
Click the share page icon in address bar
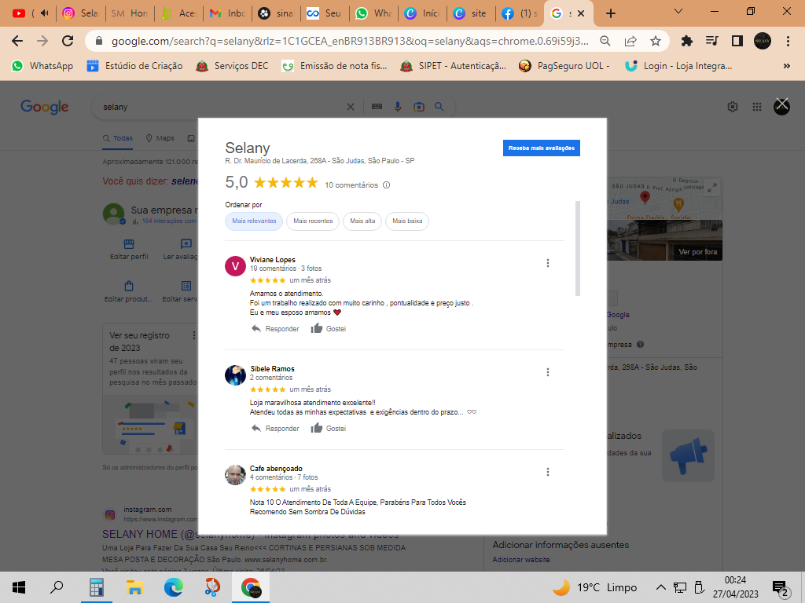click(x=630, y=41)
